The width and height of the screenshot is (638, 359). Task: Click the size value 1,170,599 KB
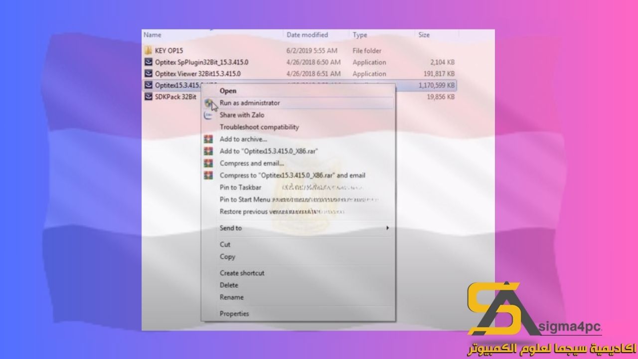pos(437,86)
